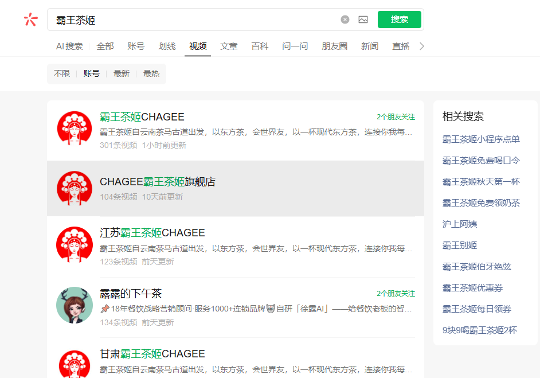Select the 最新 filter option

121,73
